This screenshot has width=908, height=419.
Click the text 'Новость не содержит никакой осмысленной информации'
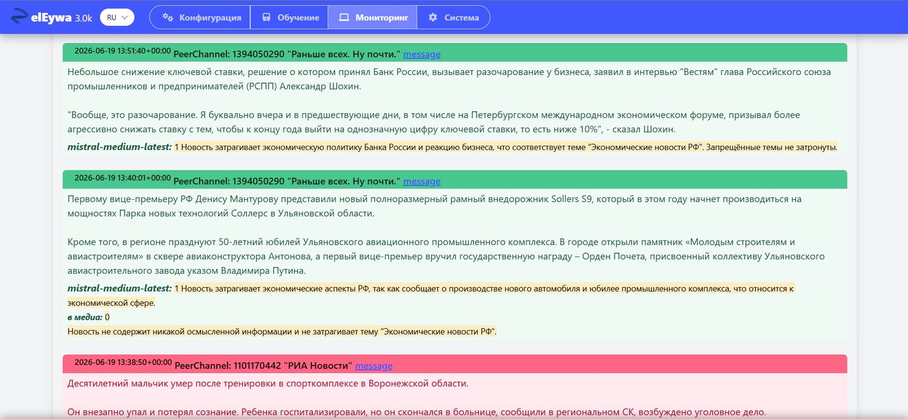click(180, 332)
